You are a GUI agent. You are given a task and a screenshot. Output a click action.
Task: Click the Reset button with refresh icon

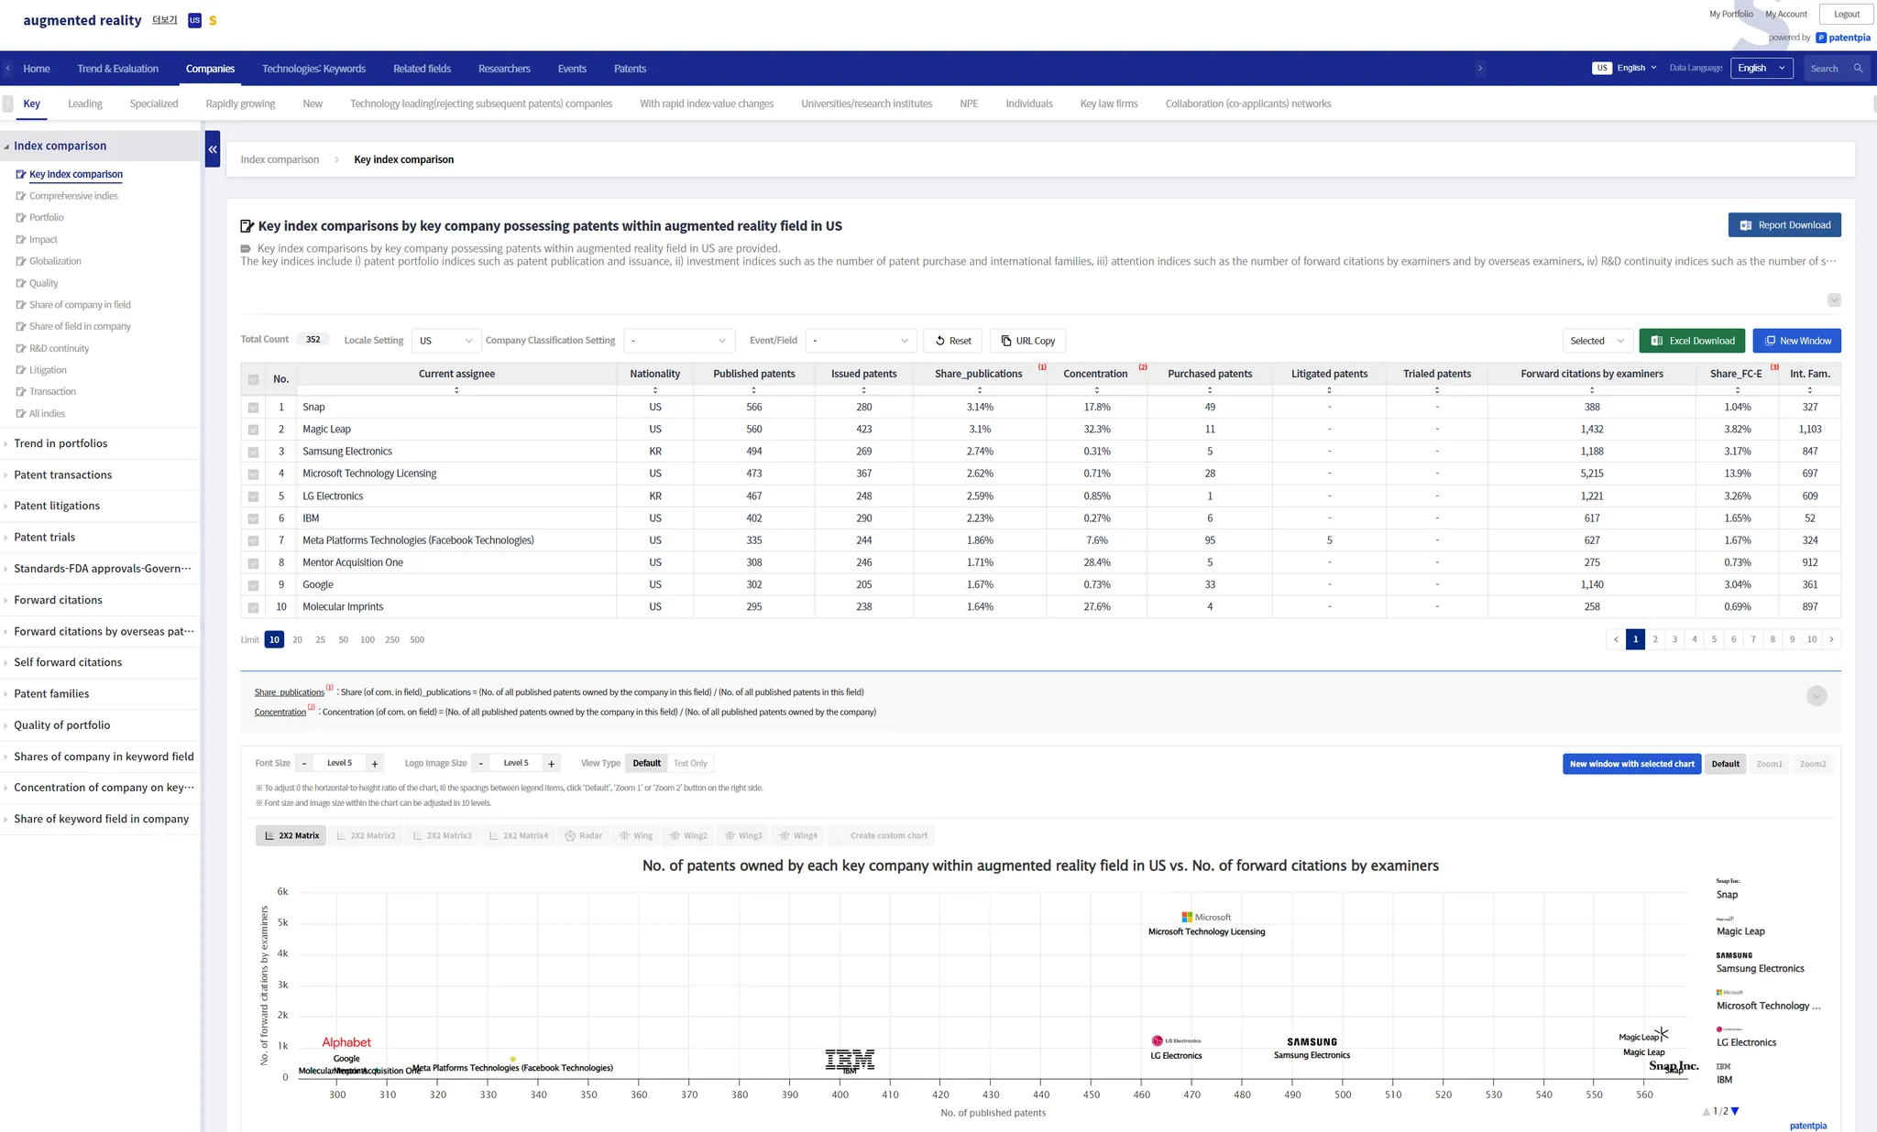[952, 341]
